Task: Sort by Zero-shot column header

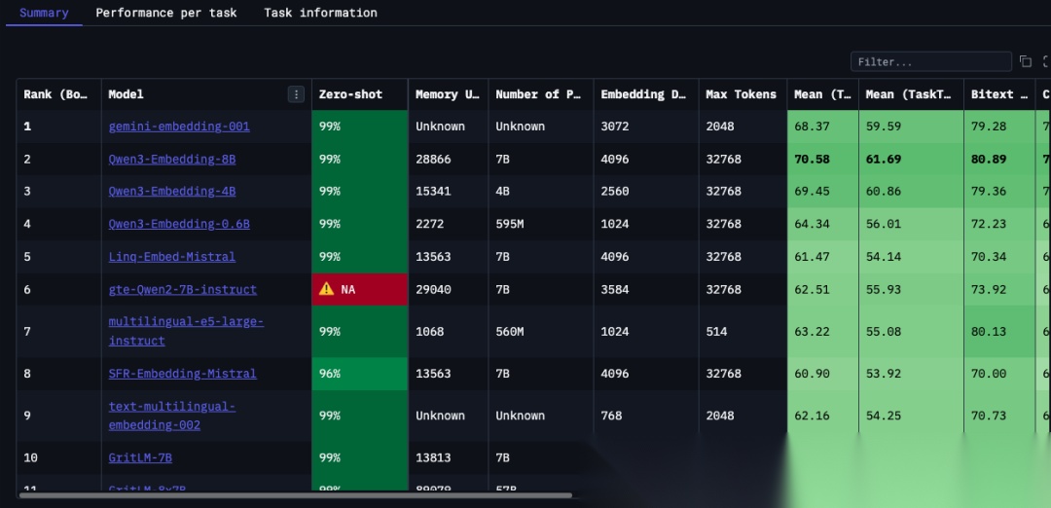Action: pos(350,94)
